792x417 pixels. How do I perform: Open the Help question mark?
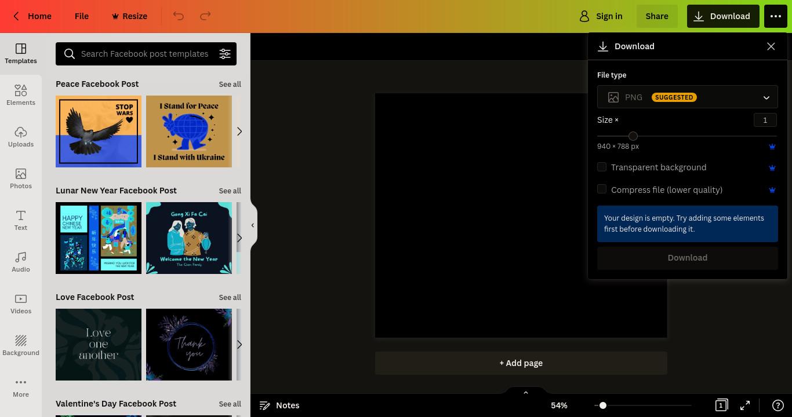[x=778, y=405]
